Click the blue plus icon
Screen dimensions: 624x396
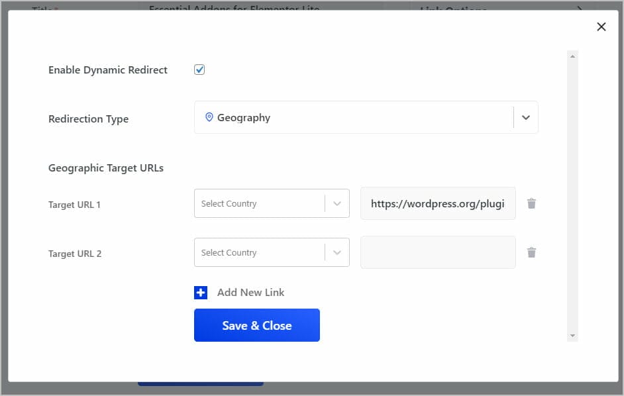click(x=201, y=293)
